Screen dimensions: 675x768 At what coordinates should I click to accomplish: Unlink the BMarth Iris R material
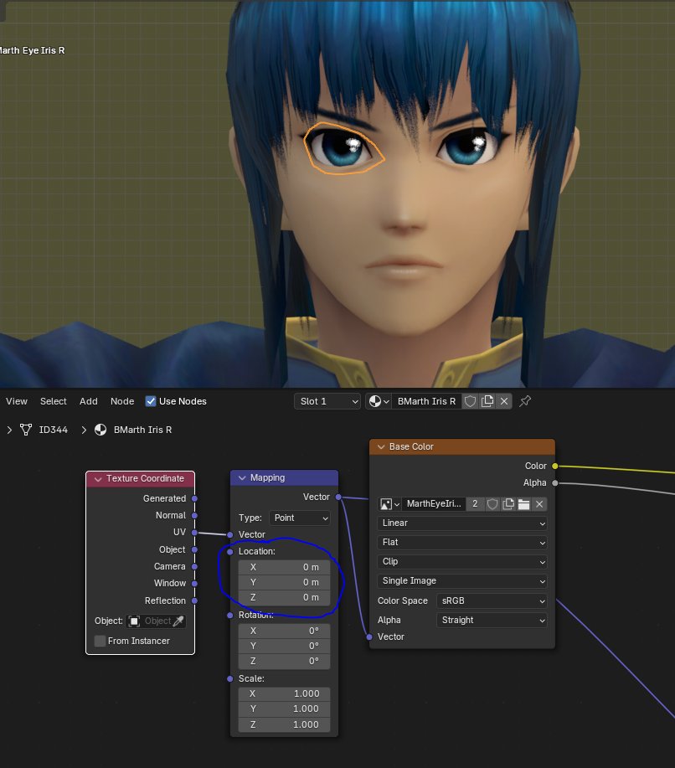click(504, 401)
